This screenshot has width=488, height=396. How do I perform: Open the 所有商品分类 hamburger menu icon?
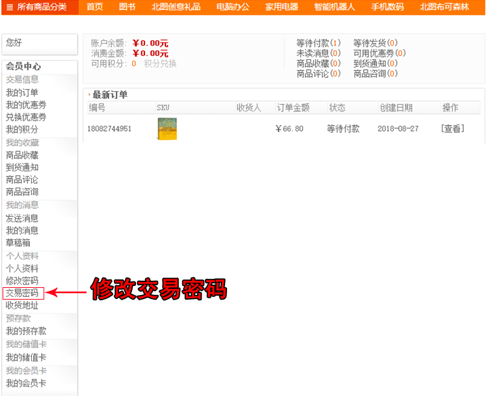click(9, 7)
